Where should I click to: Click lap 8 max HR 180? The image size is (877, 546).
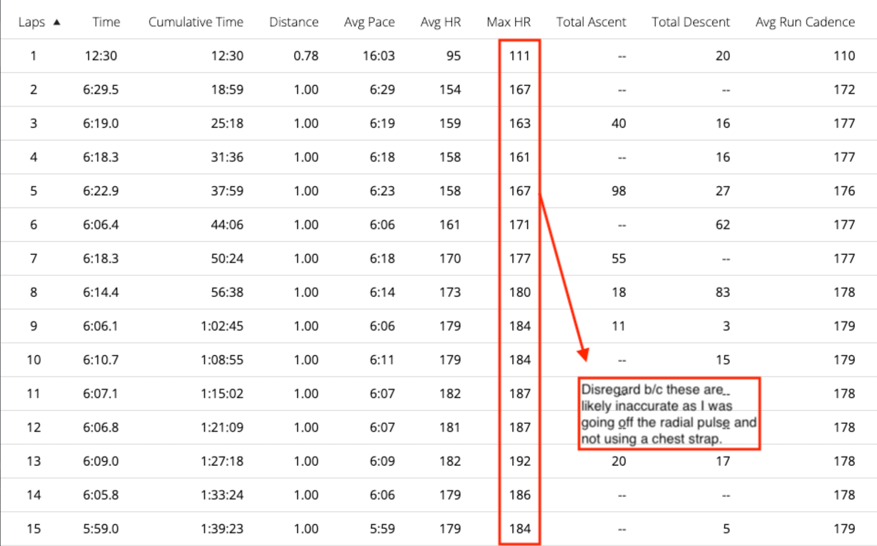[x=519, y=292]
